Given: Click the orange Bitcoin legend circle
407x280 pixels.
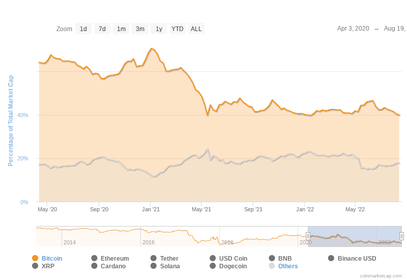Looking at the screenshot, I should pos(35,258).
